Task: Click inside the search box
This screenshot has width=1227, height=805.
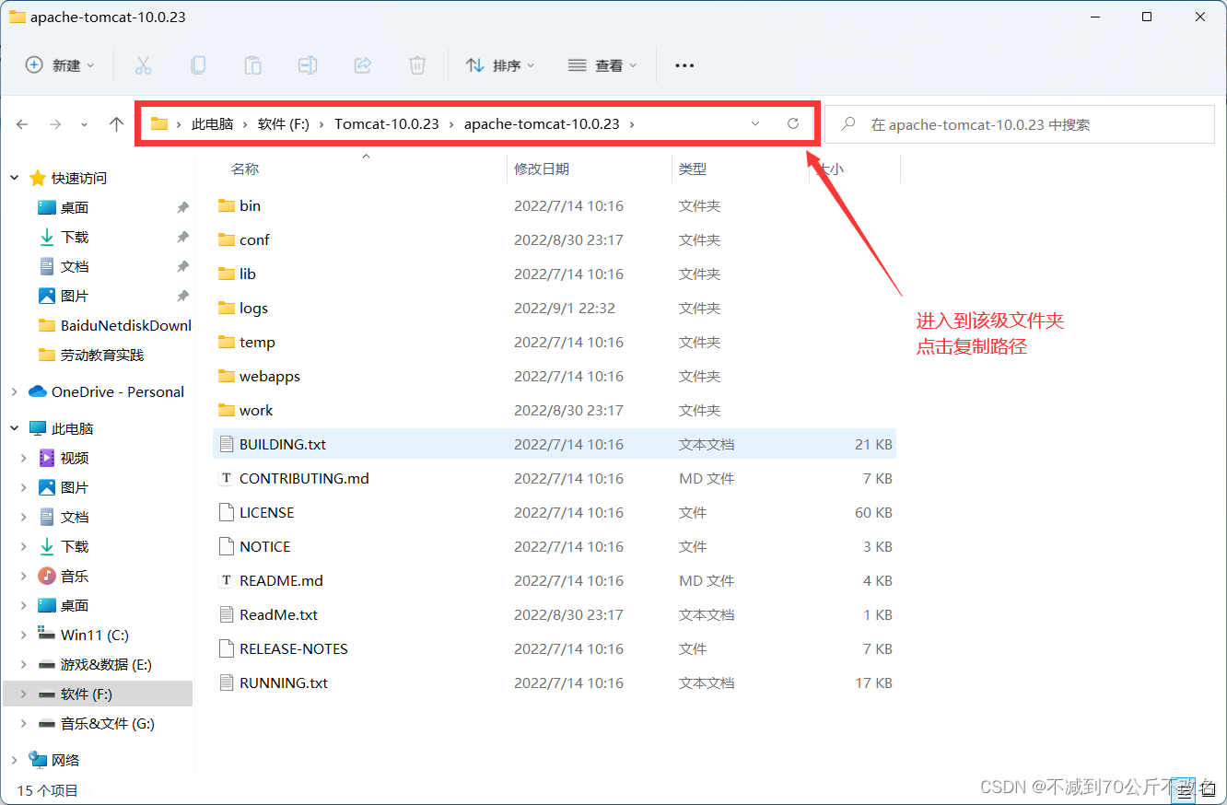Action: 1013,123
